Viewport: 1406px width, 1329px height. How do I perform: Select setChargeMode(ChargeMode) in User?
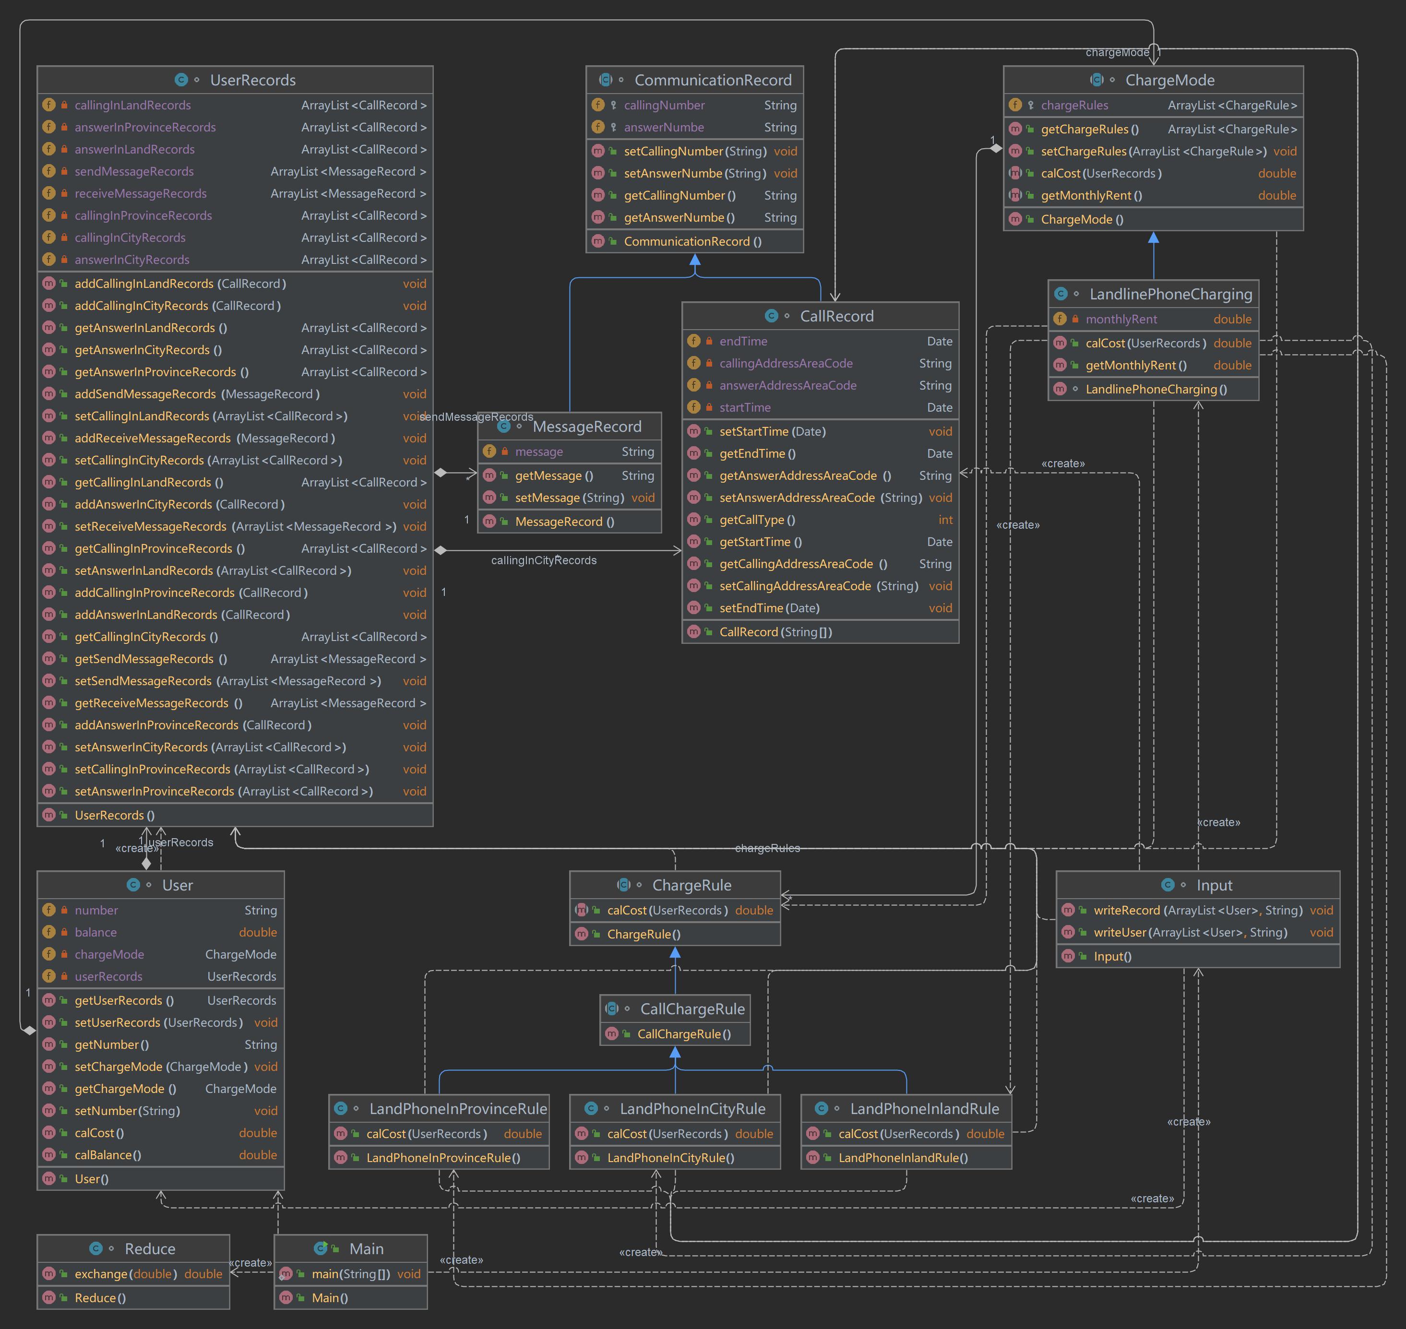(161, 1067)
